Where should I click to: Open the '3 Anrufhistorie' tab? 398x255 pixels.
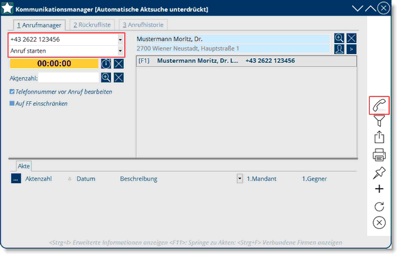click(143, 25)
